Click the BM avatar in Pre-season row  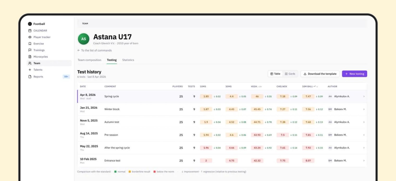[x=330, y=135]
